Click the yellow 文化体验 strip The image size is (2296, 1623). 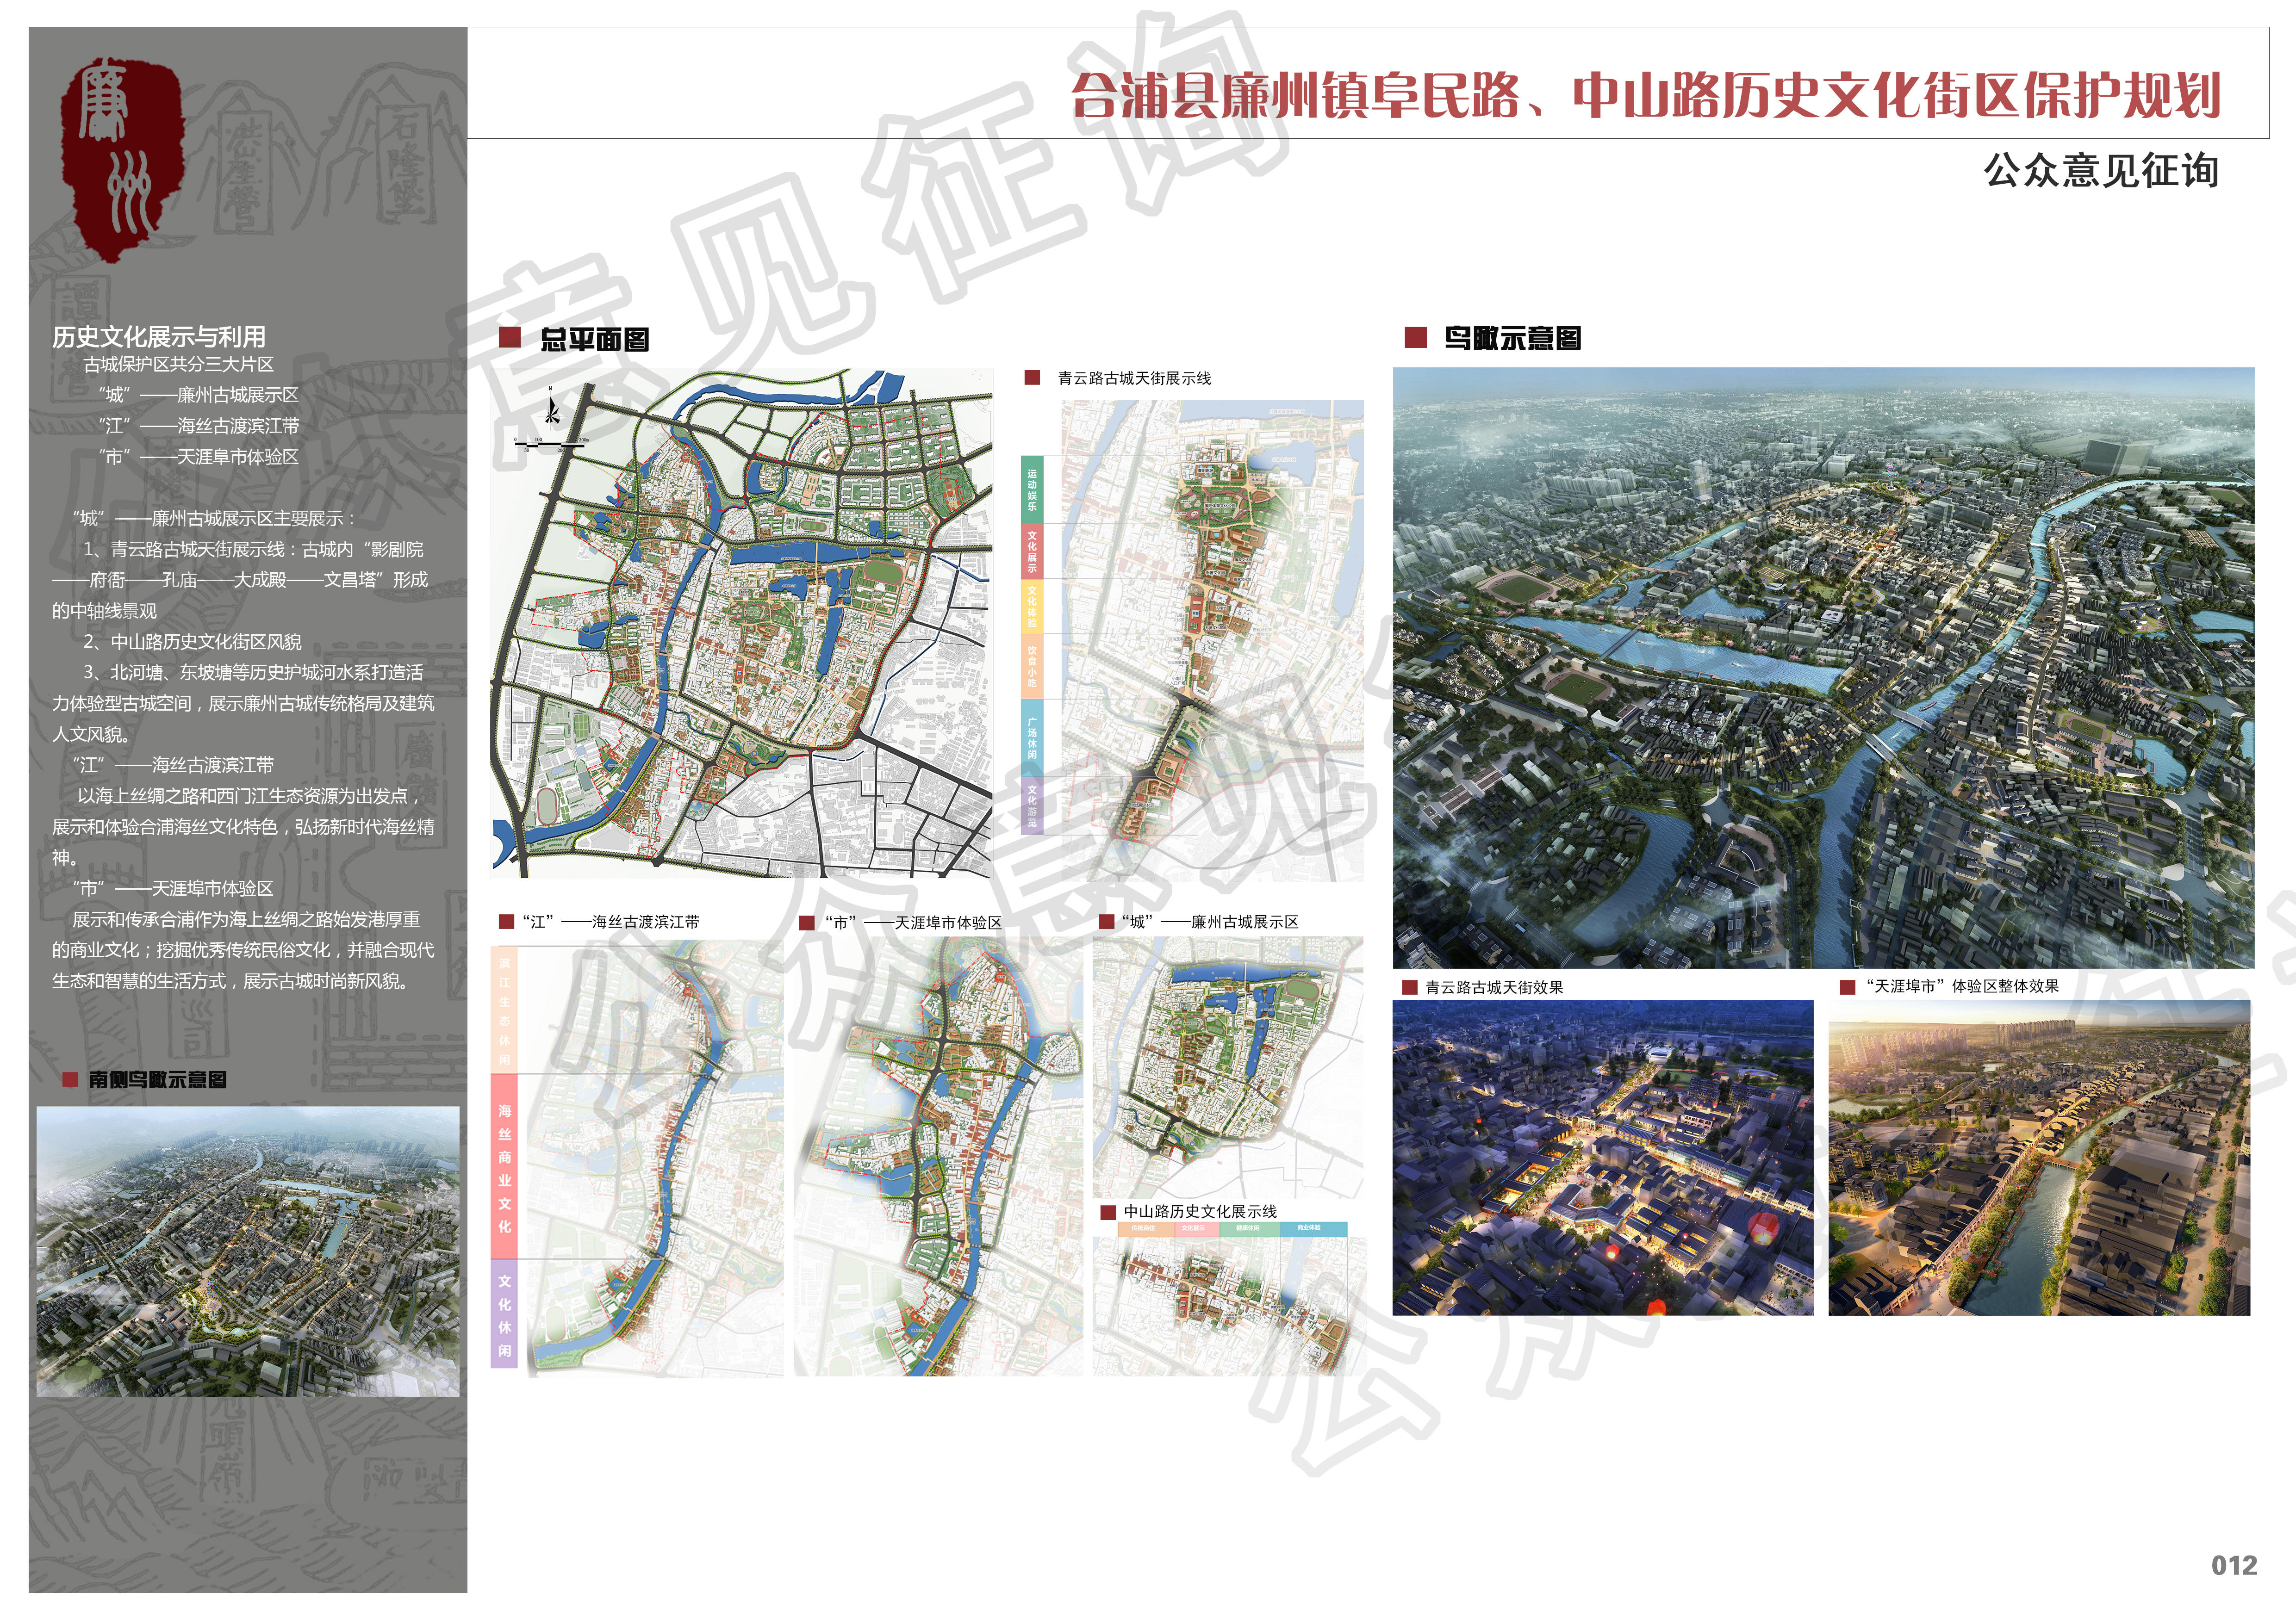tap(1032, 606)
